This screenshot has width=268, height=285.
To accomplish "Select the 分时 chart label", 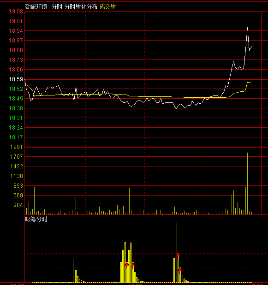I will coord(57,7).
